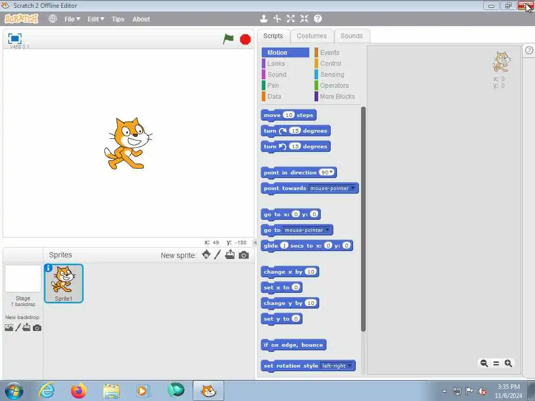
Task: Switch to the Costumes tab
Action: coord(311,36)
